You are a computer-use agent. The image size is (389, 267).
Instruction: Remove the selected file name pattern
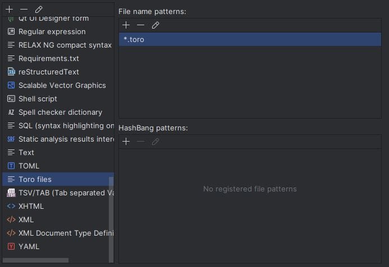141,25
